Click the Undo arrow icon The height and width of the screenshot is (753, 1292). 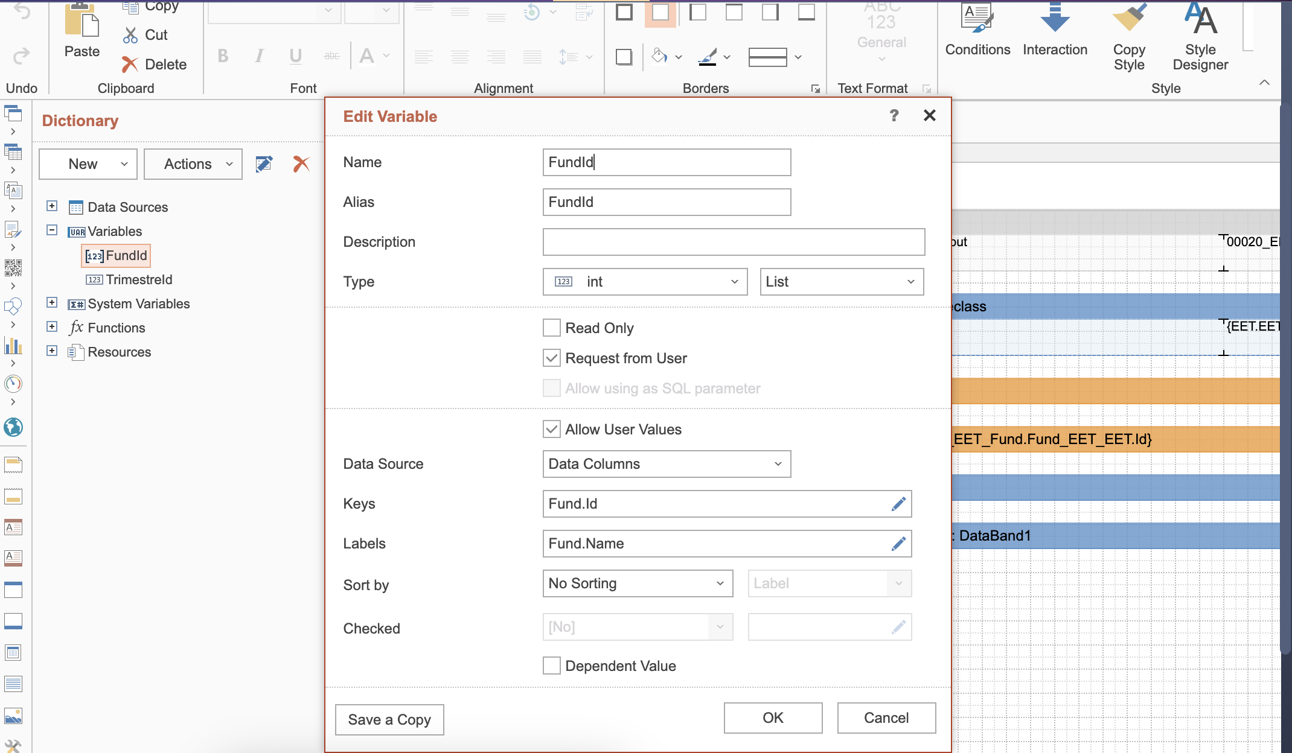(x=21, y=11)
